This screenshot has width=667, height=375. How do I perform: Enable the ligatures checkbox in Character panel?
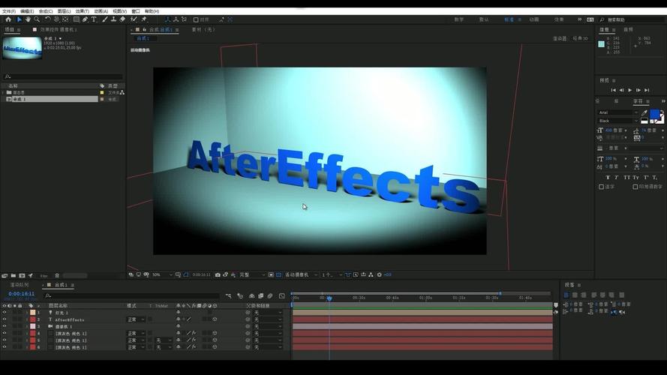point(602,187)
